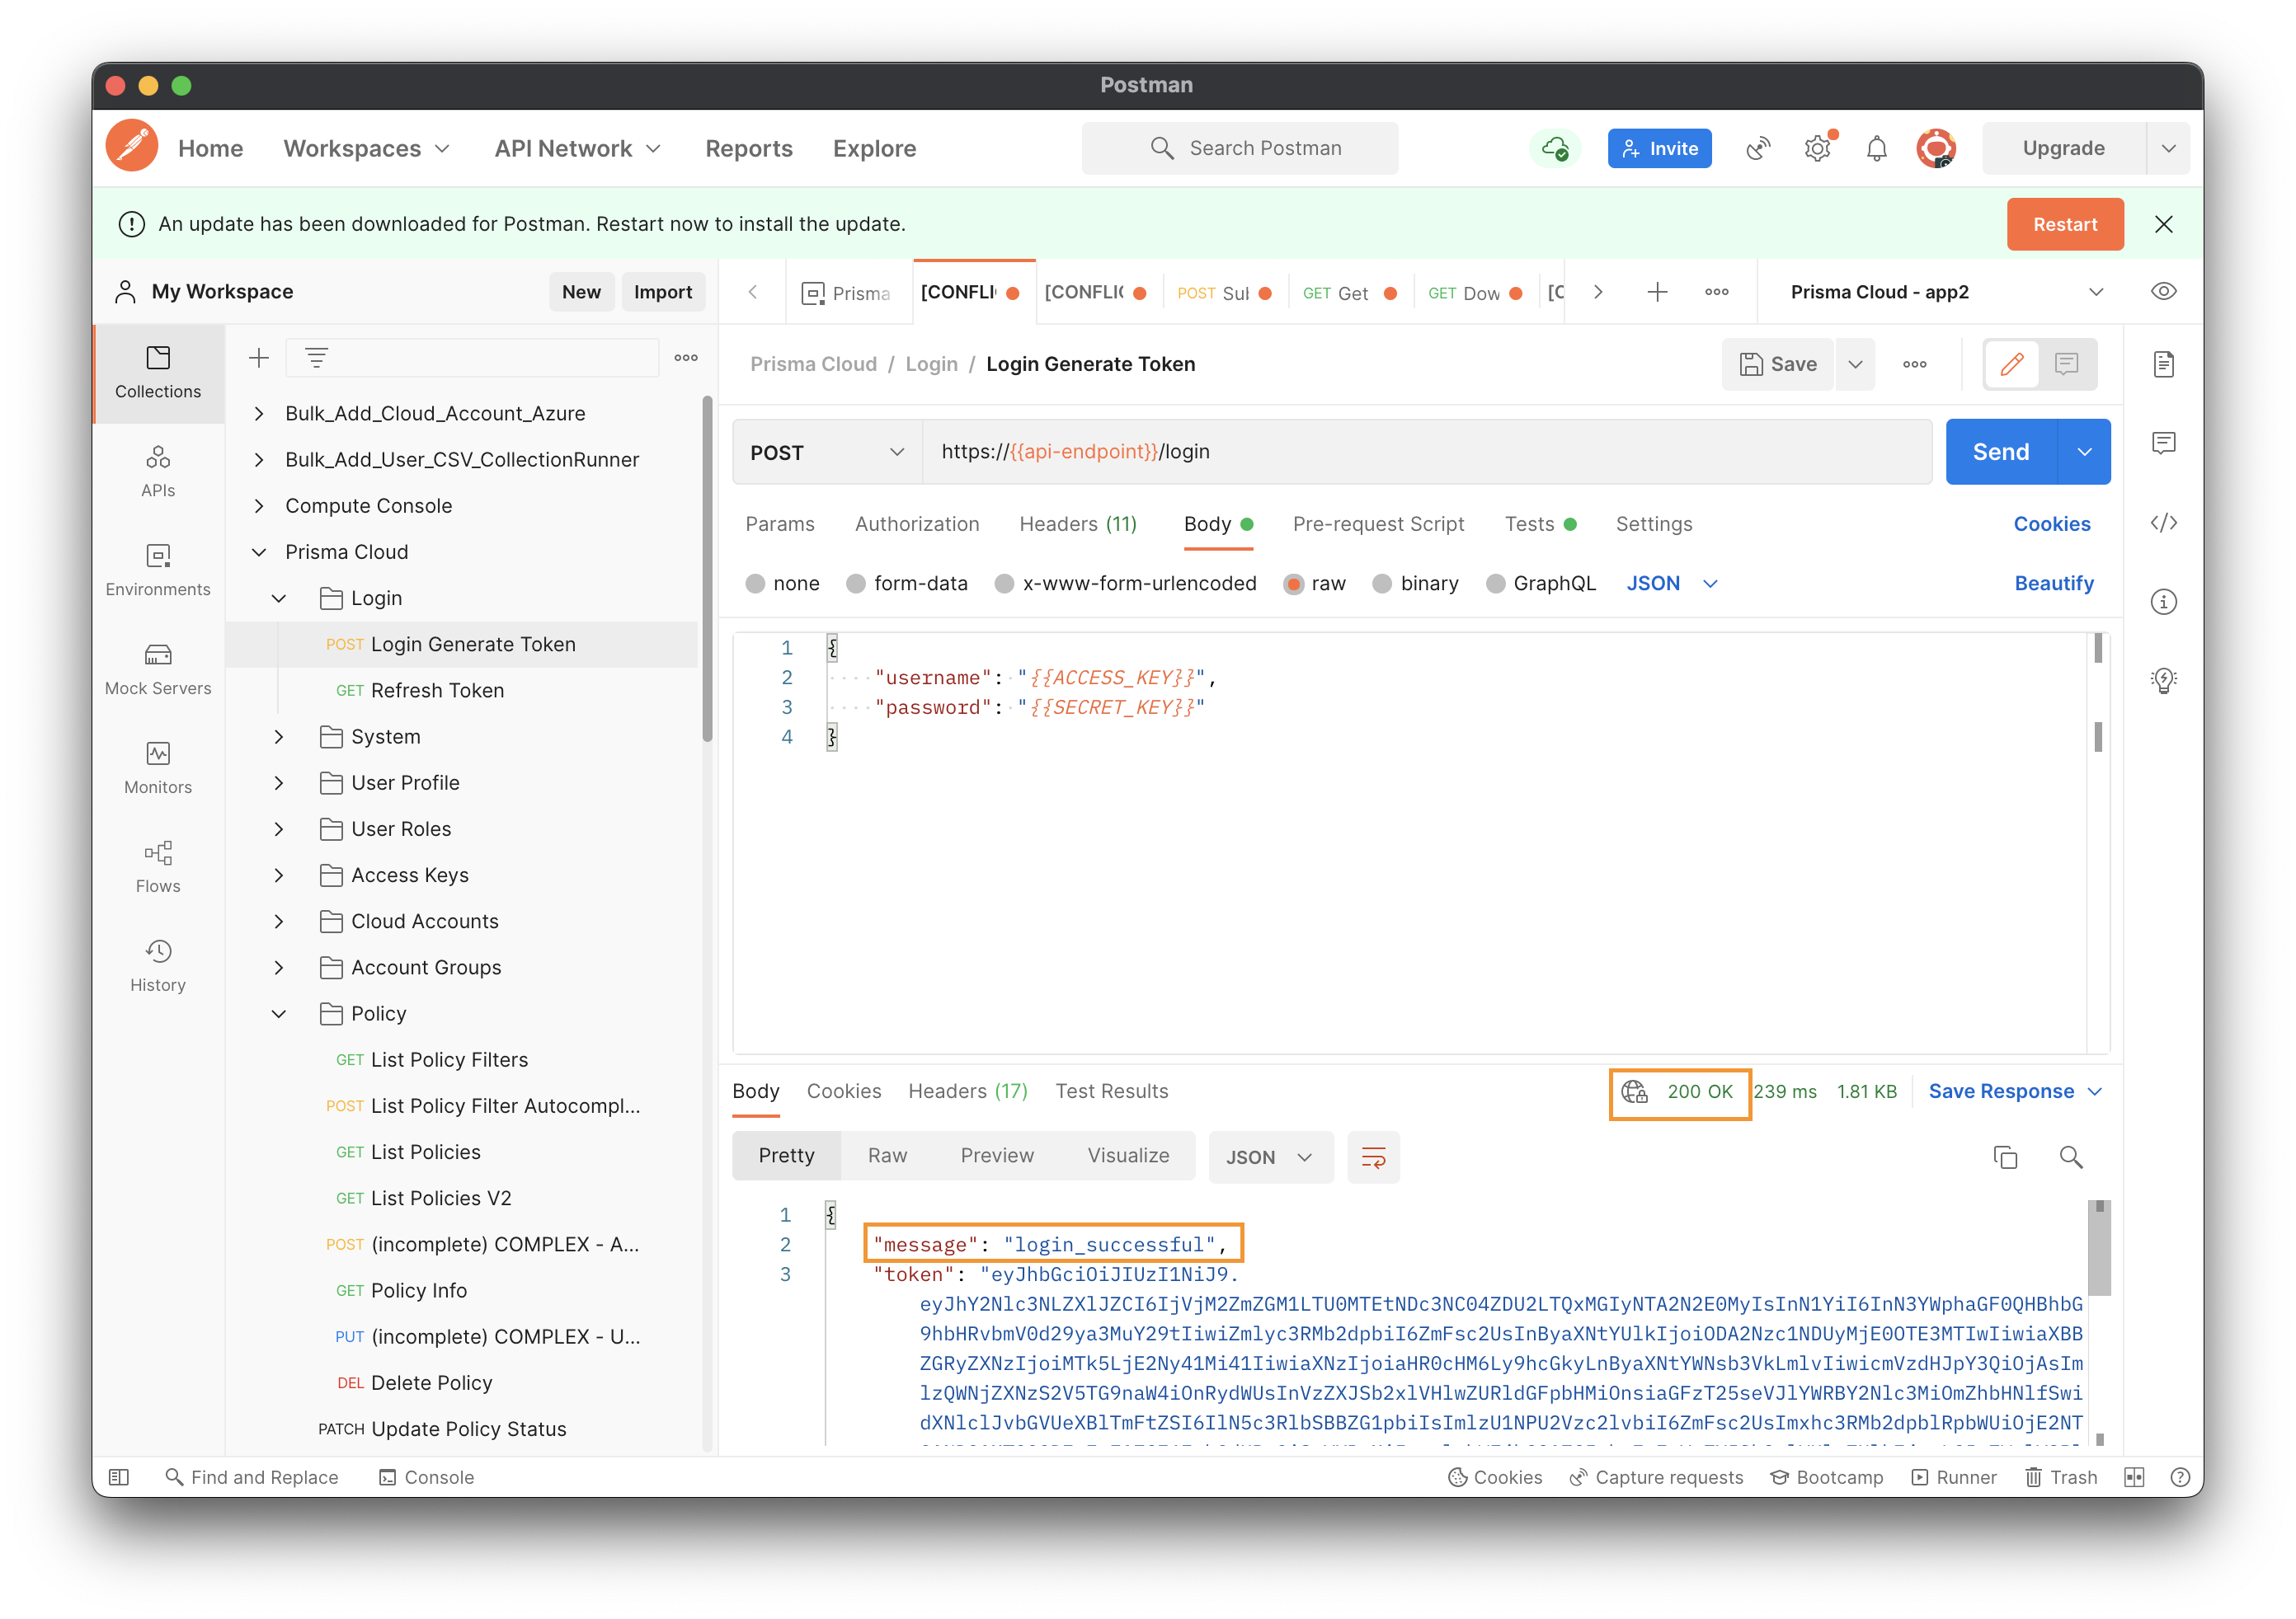Collapse the Policy folder
The image size is (2296, 1619).
279,1013
